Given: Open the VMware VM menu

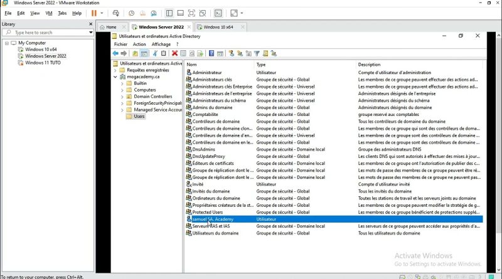Looking at the screenshot, I should coord(49,13).
